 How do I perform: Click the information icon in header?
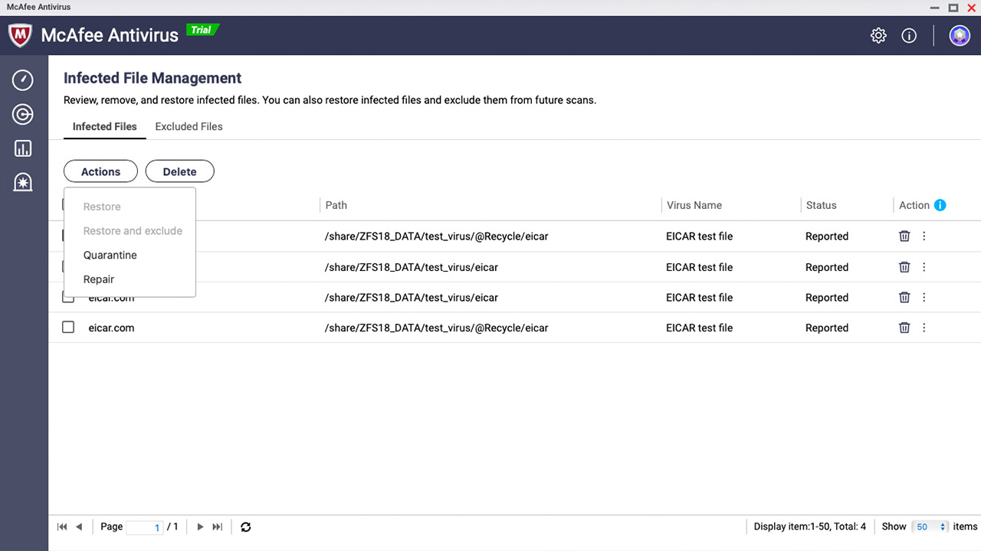(909, 35)
